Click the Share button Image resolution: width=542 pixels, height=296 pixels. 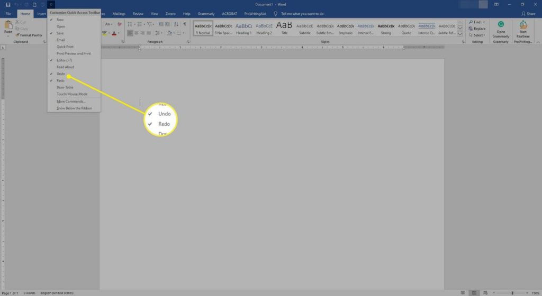(529, 14)
